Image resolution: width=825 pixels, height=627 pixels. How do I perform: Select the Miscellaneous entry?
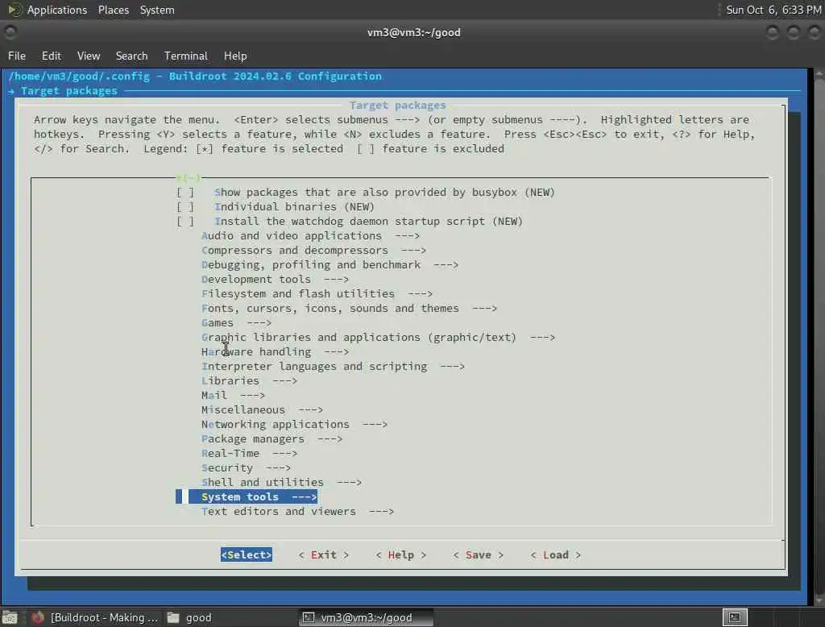pyautogui.click(x=262, y=409)
